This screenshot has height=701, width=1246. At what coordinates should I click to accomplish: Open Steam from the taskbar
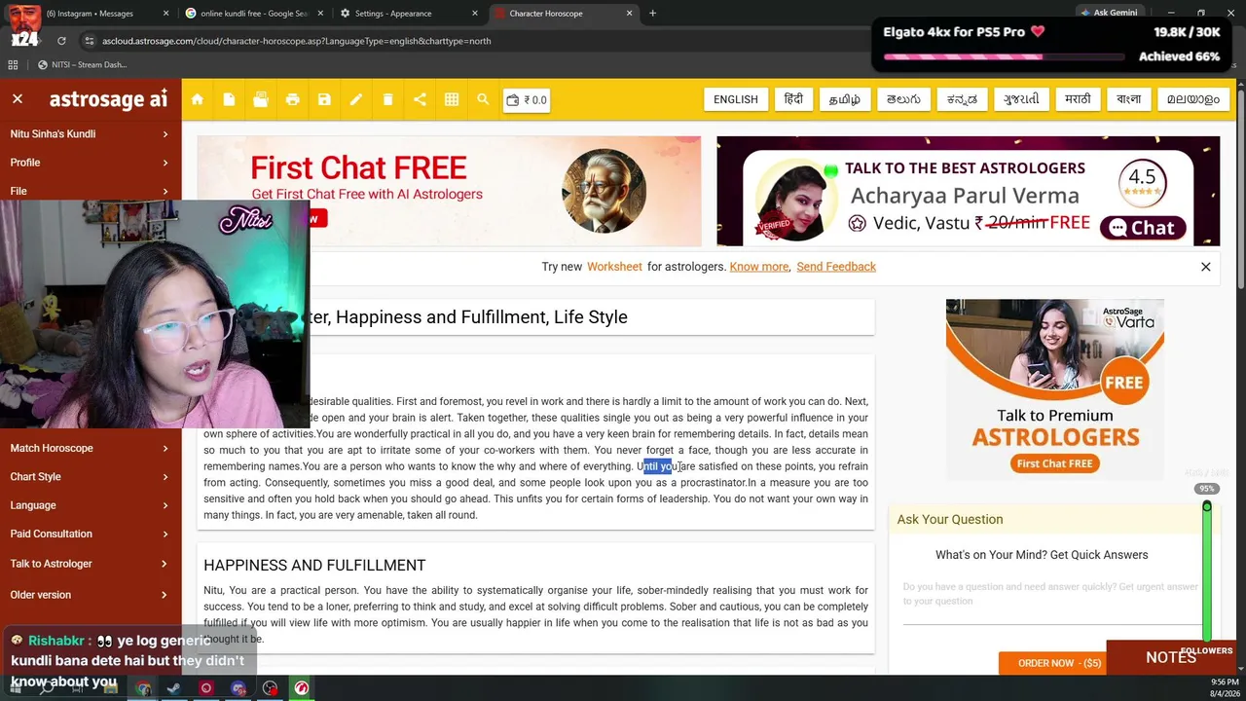pyautogui.click(x=174, y=688)
